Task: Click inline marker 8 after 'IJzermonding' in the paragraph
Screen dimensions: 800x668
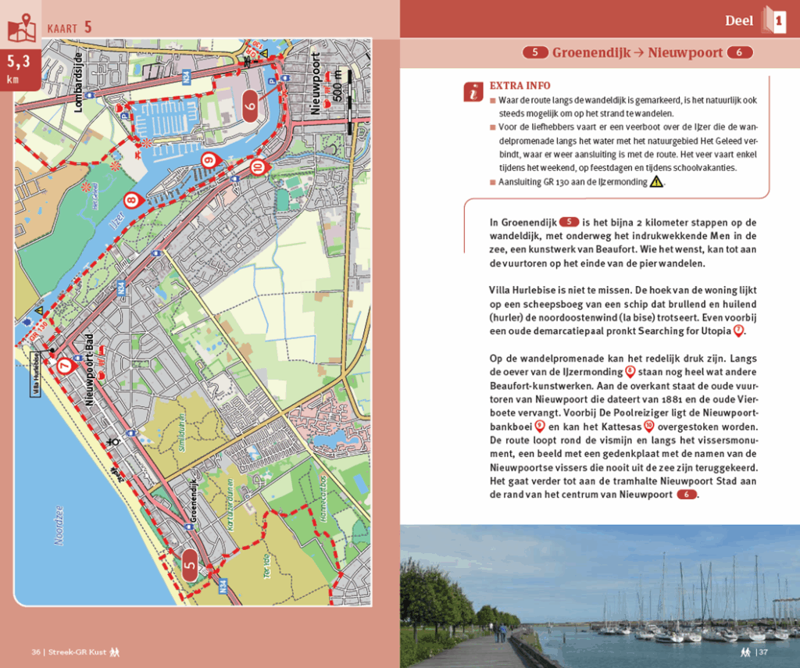Action: (630, 372)
